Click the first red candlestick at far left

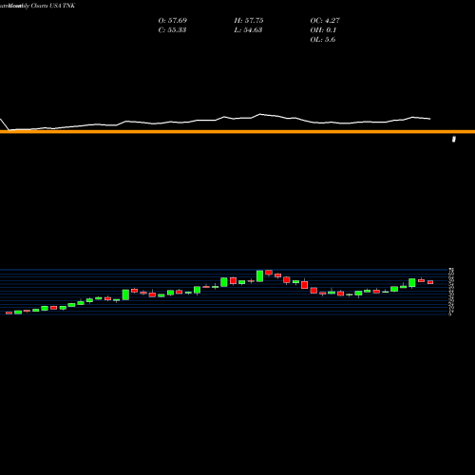pos(9,313)
